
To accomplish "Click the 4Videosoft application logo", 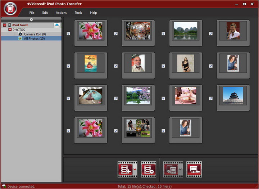I will pyautogui.click(x=10, y=9).
